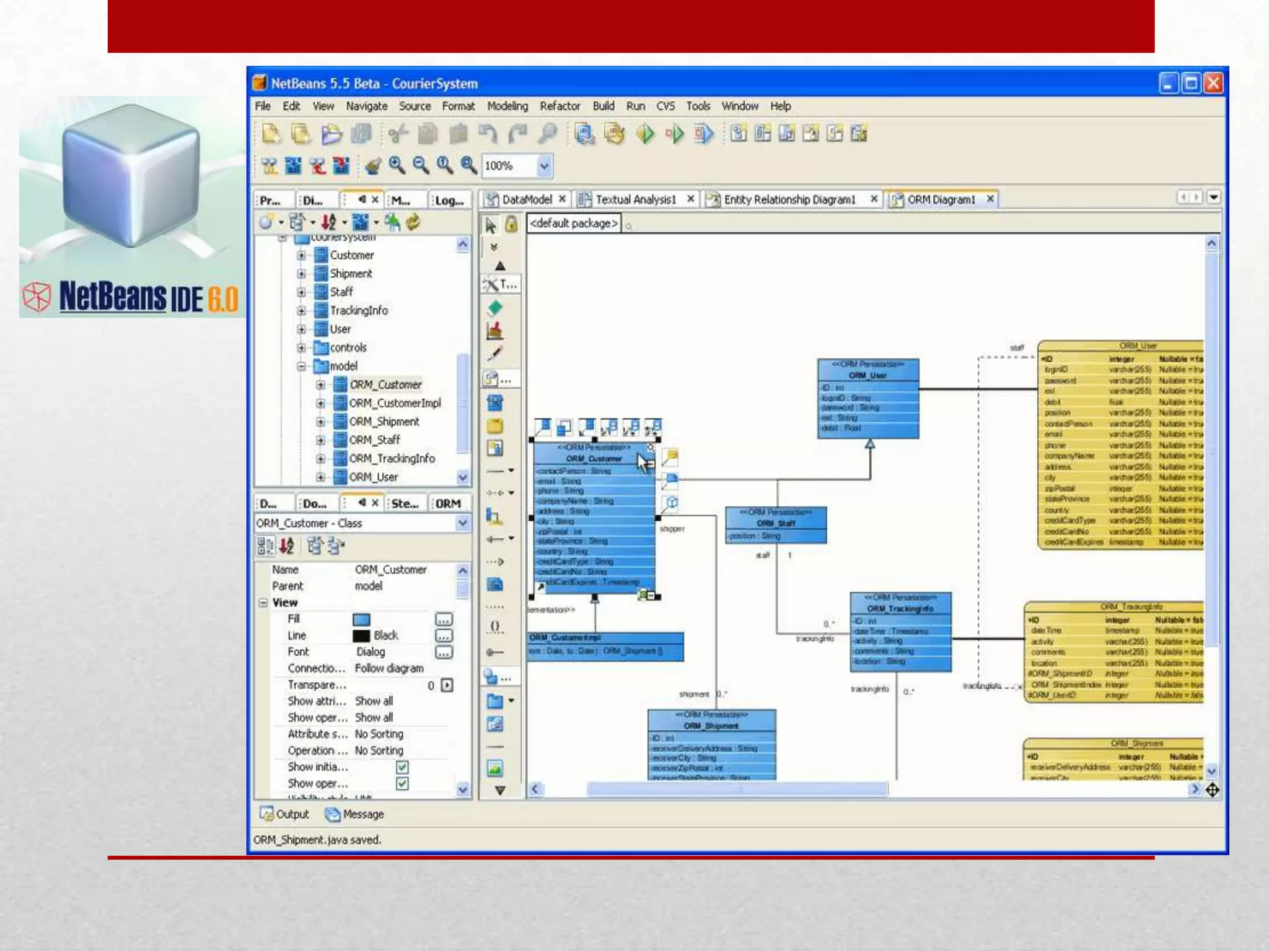Open the Fill property ellipsis button

(444, 619)
